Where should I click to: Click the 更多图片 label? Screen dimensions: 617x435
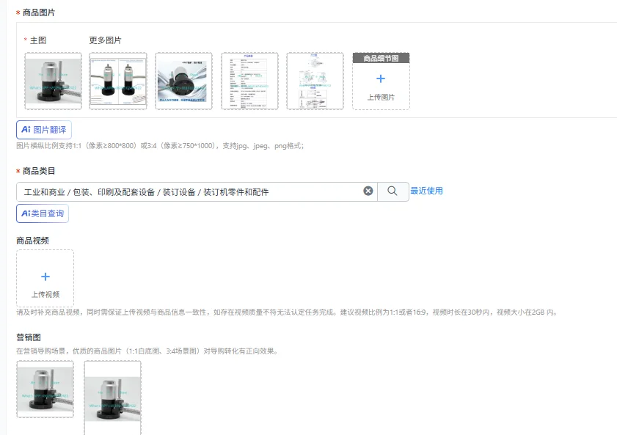click(x=105, y=40)
